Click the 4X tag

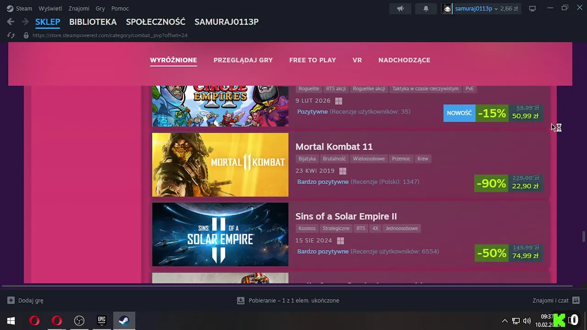click(x=375, y=228)
